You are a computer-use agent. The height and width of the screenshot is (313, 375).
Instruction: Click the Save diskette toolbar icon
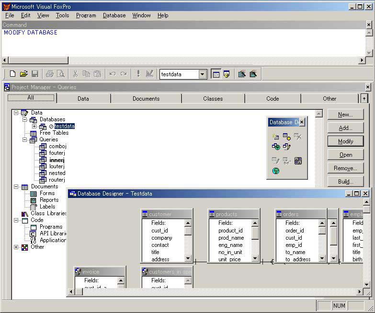click(x=35, y=74)
